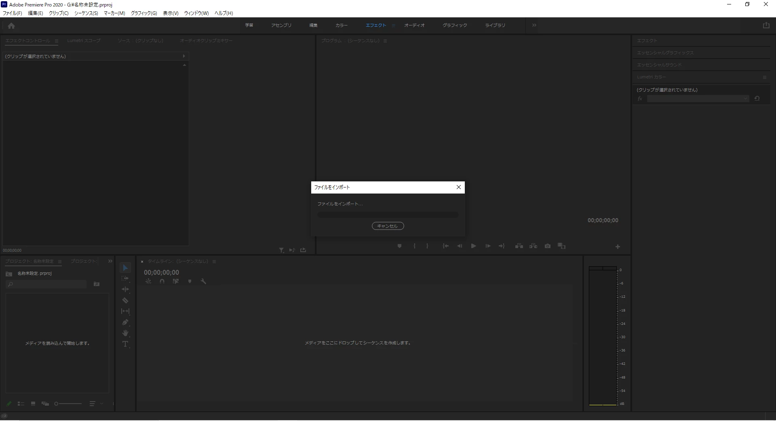
Task: Click the Comparison View icon
Action: 561,246
